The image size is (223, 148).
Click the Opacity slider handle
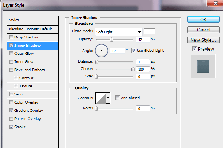[x=111, y=40]
